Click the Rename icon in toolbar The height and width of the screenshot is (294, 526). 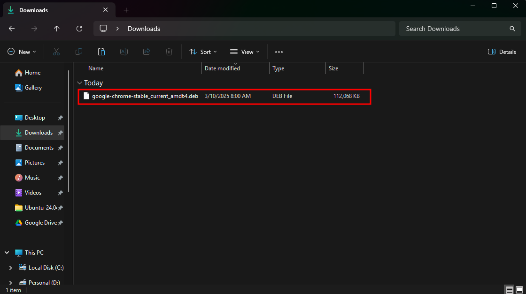(124, 52)
